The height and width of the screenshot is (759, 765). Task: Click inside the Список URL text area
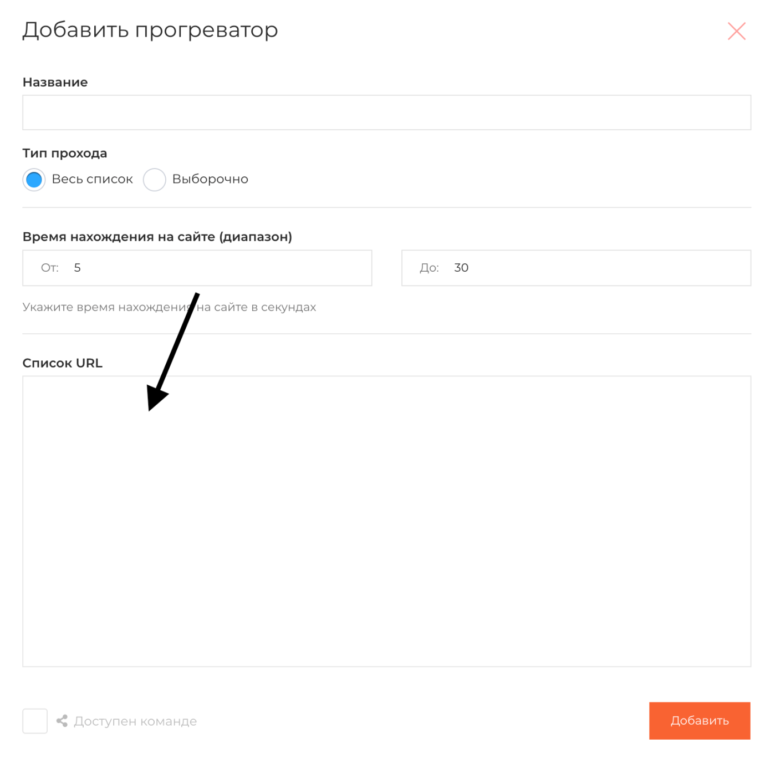pyautogui.click(x=386, y=521)
